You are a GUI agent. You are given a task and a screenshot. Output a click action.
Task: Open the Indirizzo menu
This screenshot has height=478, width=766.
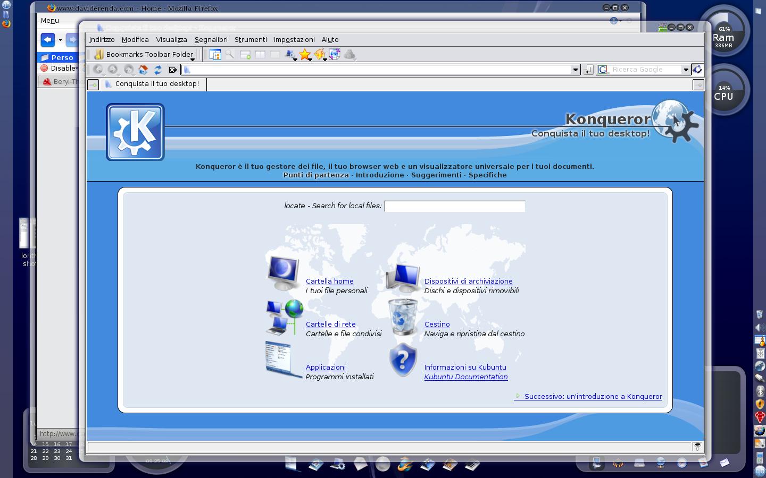coord(102,39)
